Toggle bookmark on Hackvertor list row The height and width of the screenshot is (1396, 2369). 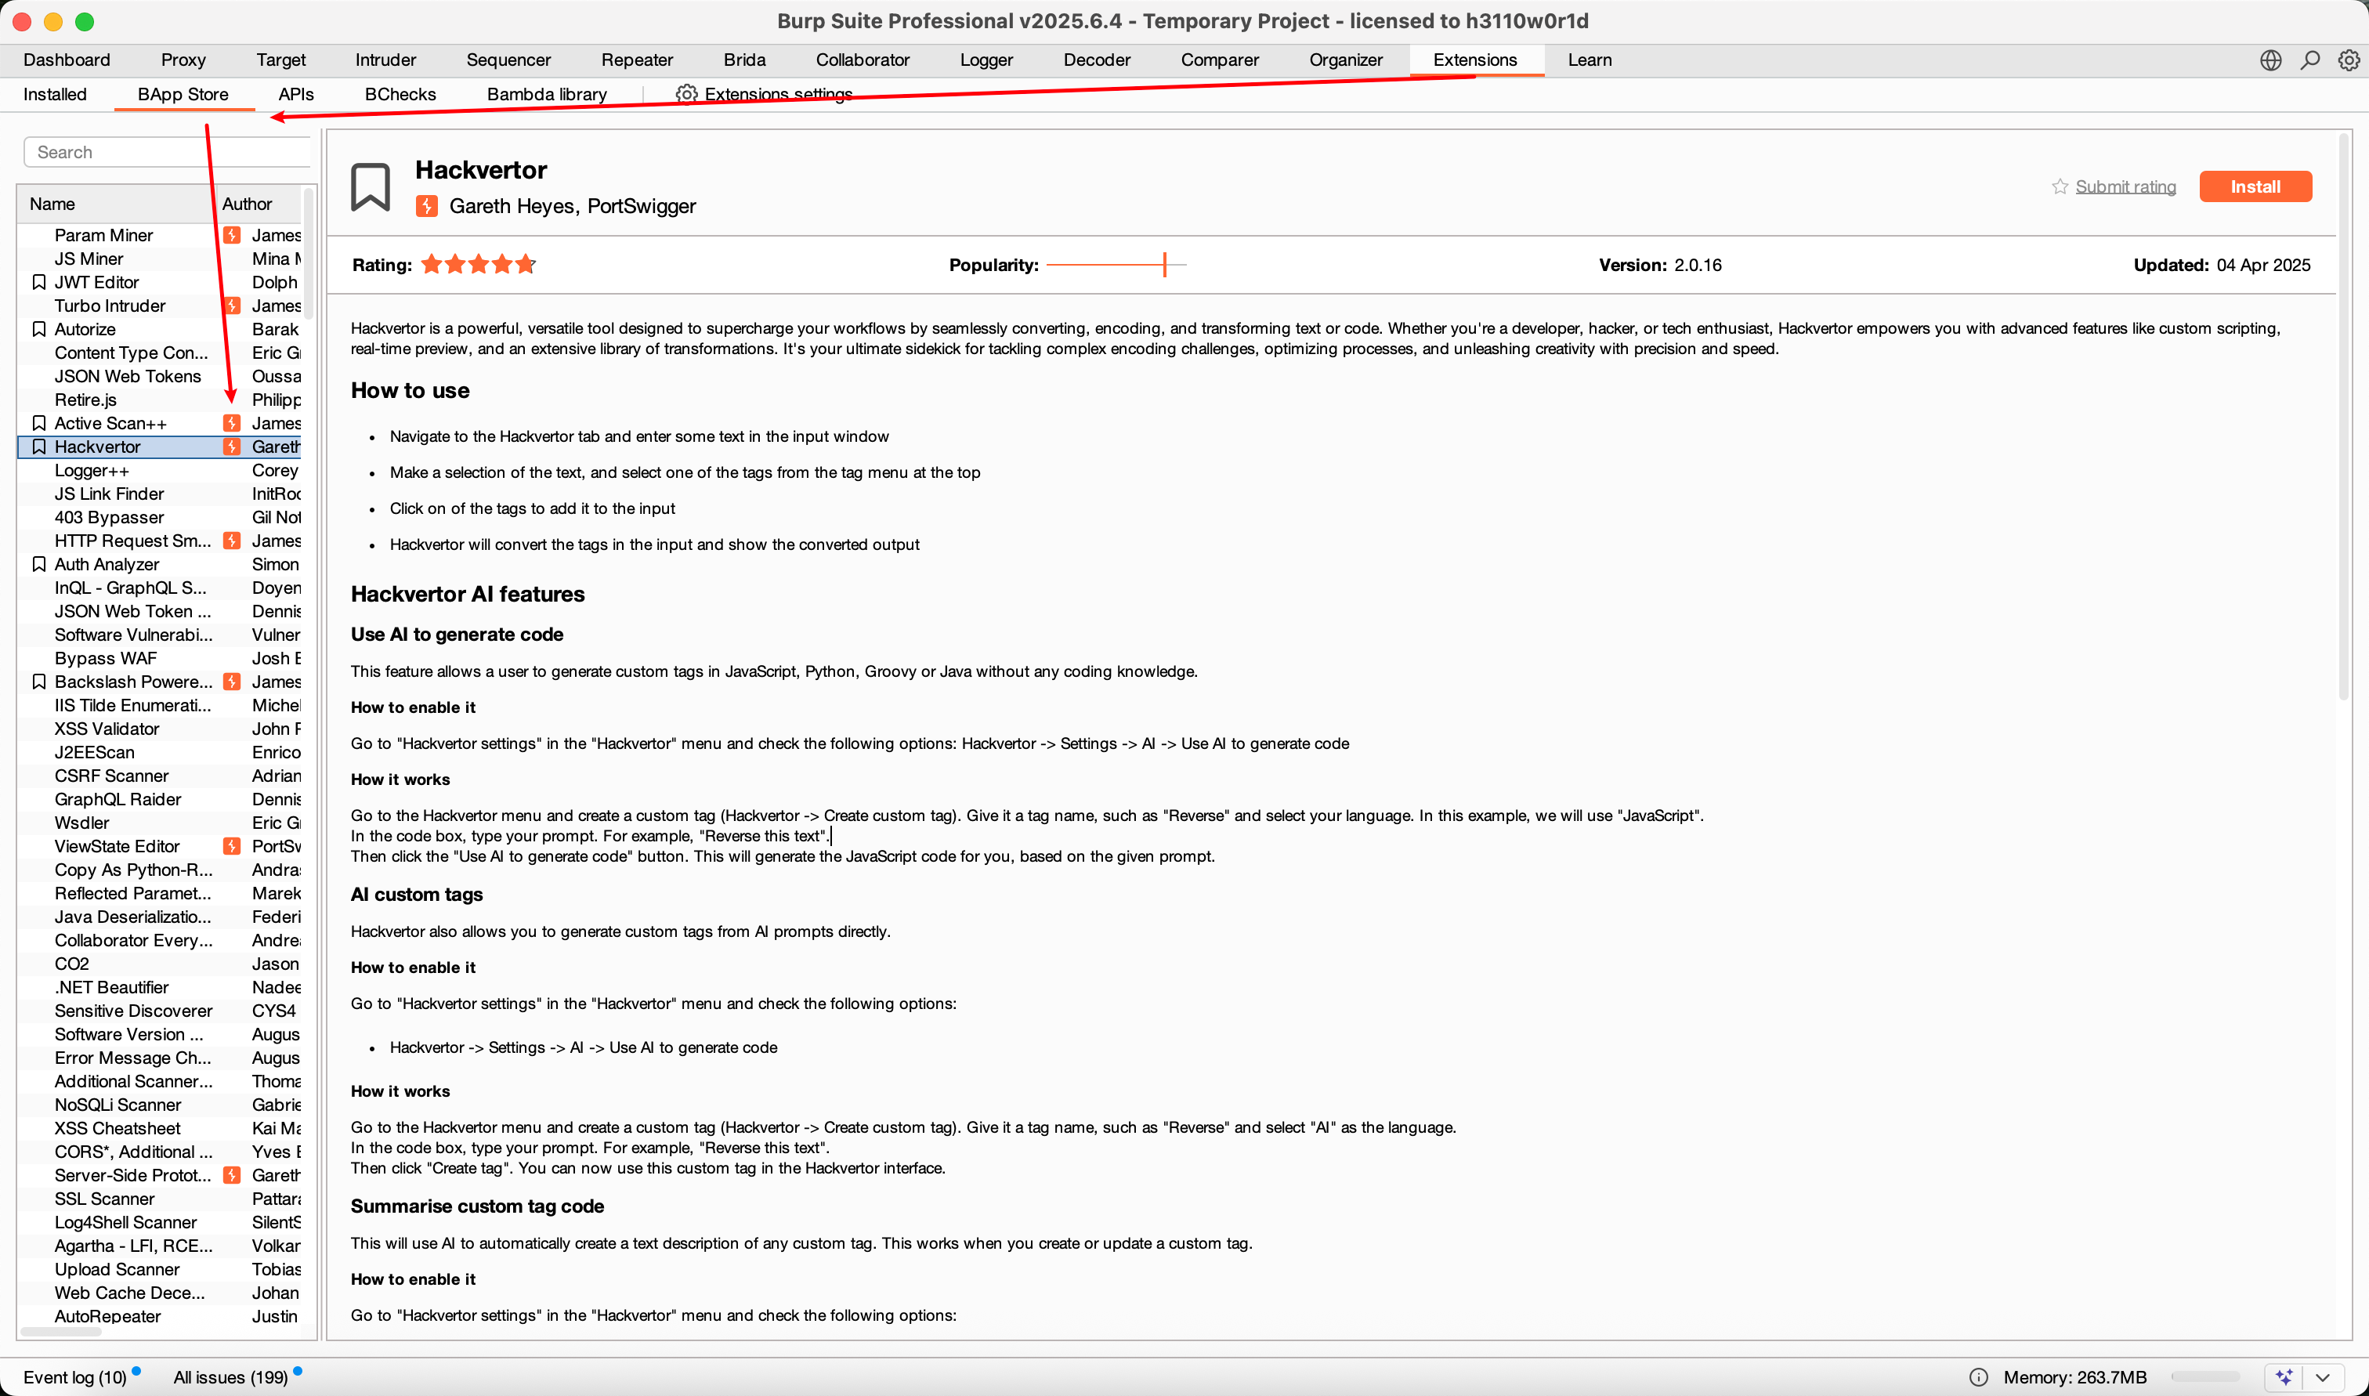coord(38,447)
